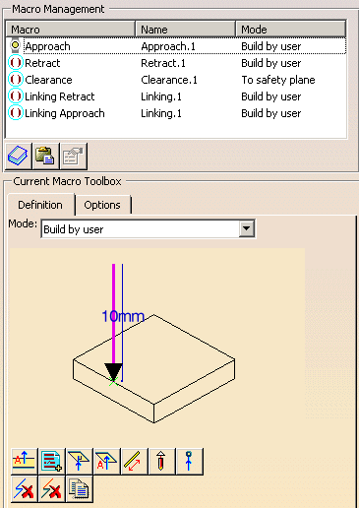Open the Mode dropdown arrow

click(x=246, y=228)
